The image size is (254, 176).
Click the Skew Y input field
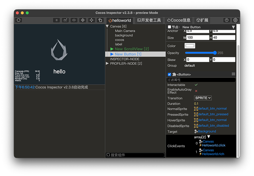pos(224,60)
